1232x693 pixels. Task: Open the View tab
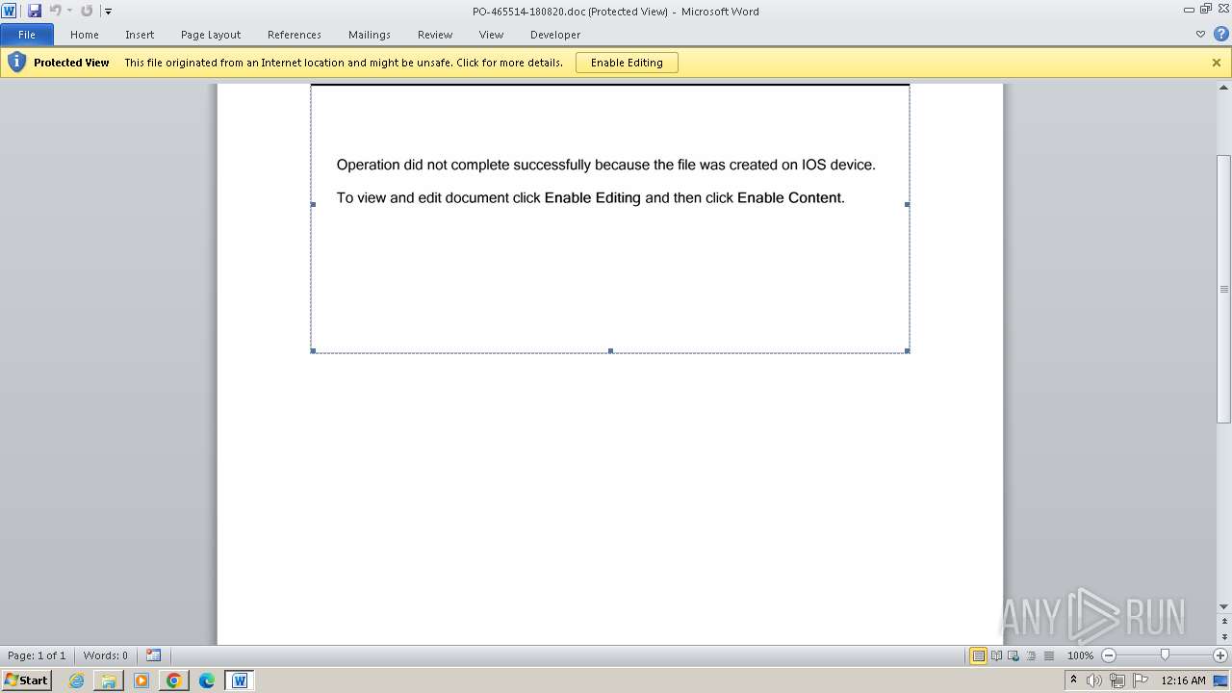[491, 35]
